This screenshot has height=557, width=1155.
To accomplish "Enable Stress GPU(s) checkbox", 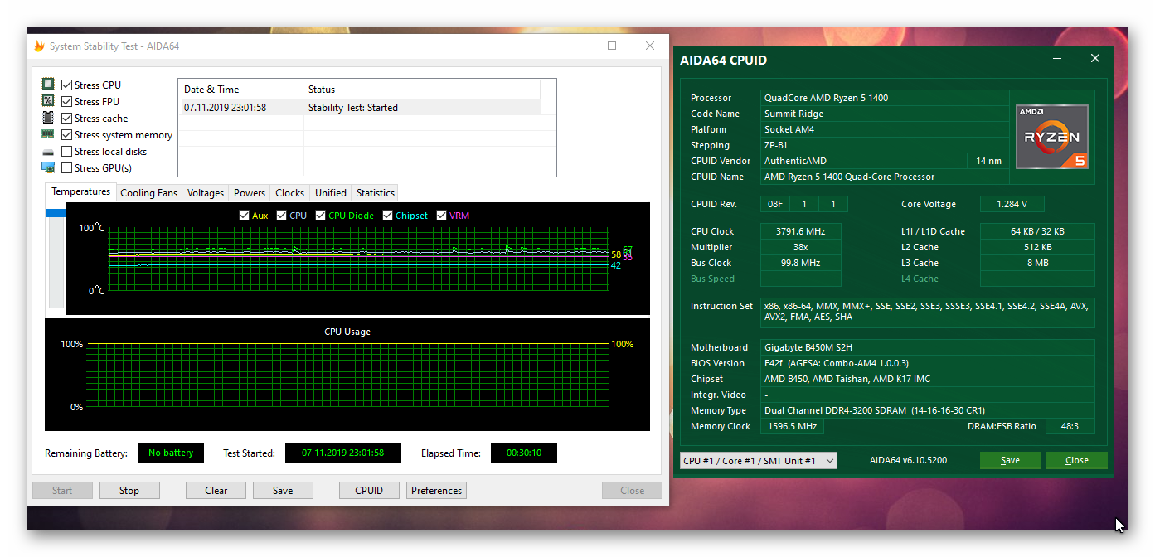I will (67, 167).
